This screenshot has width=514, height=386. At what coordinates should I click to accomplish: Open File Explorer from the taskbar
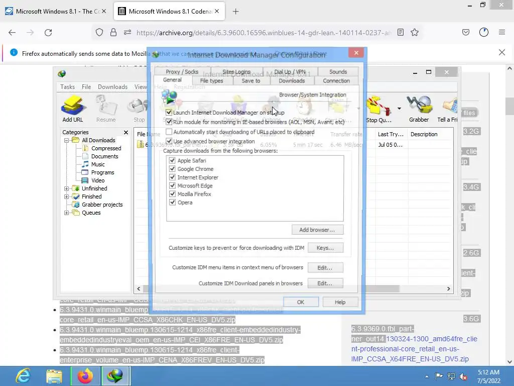pyautogui.click(x=54, y=376)
